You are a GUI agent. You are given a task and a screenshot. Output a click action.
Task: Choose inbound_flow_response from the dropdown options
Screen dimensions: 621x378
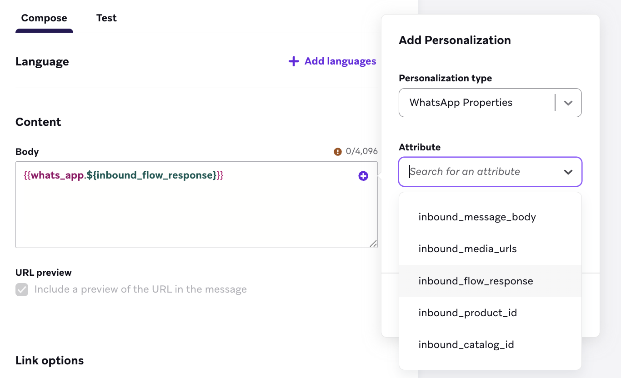tap(476, 281)
